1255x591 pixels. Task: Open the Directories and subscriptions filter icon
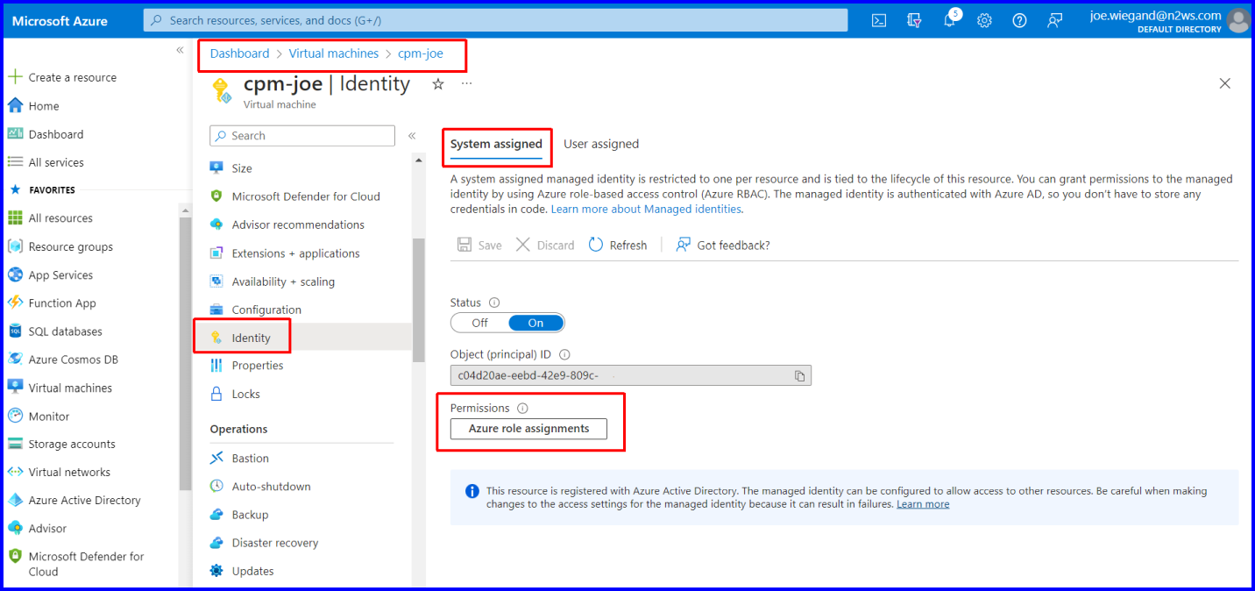coord(914,20)
